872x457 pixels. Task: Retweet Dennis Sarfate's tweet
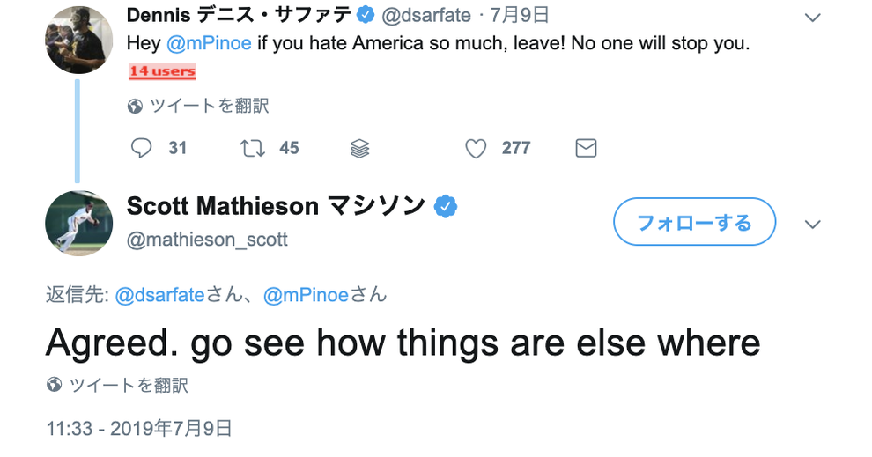[253, 148]
